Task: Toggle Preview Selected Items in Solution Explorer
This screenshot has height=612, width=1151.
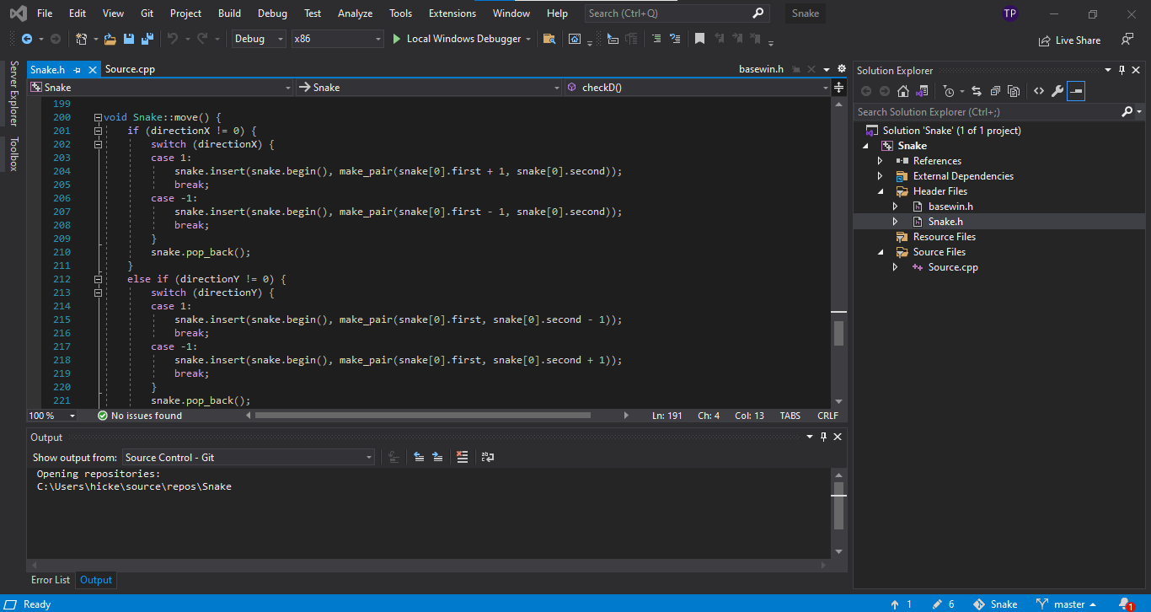Action: coord(1076,91)
